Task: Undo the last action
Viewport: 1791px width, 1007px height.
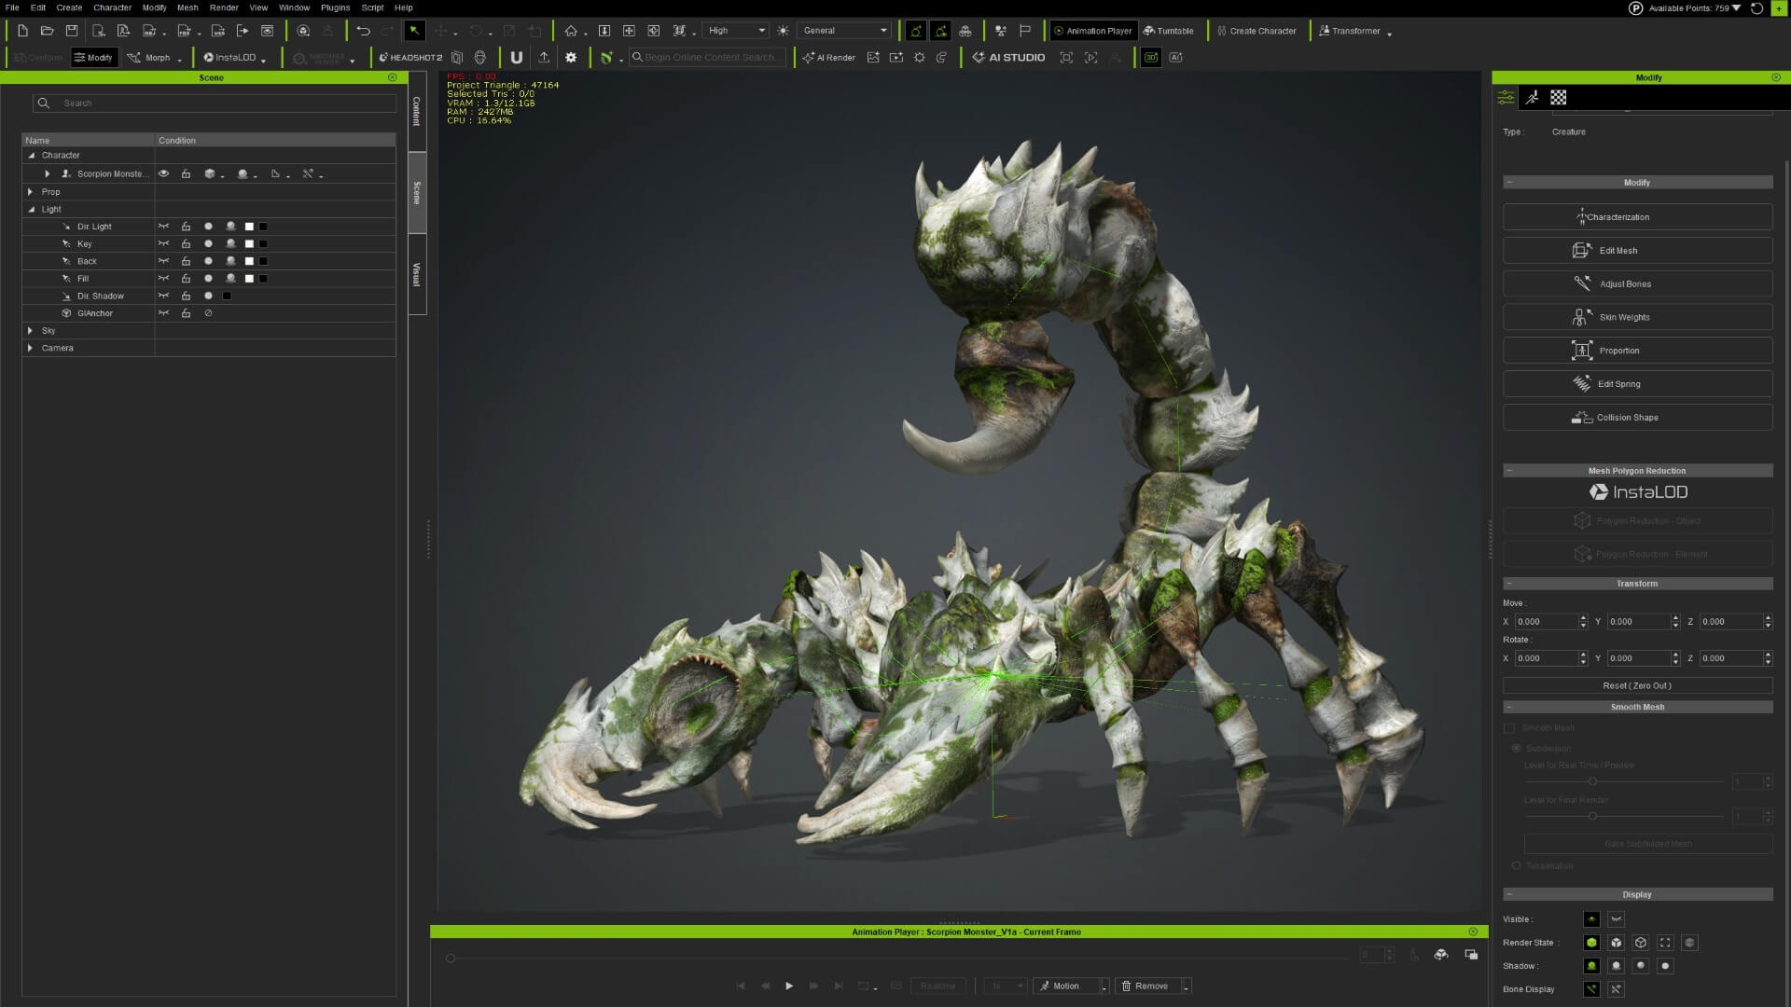Action: coord(363,31)
